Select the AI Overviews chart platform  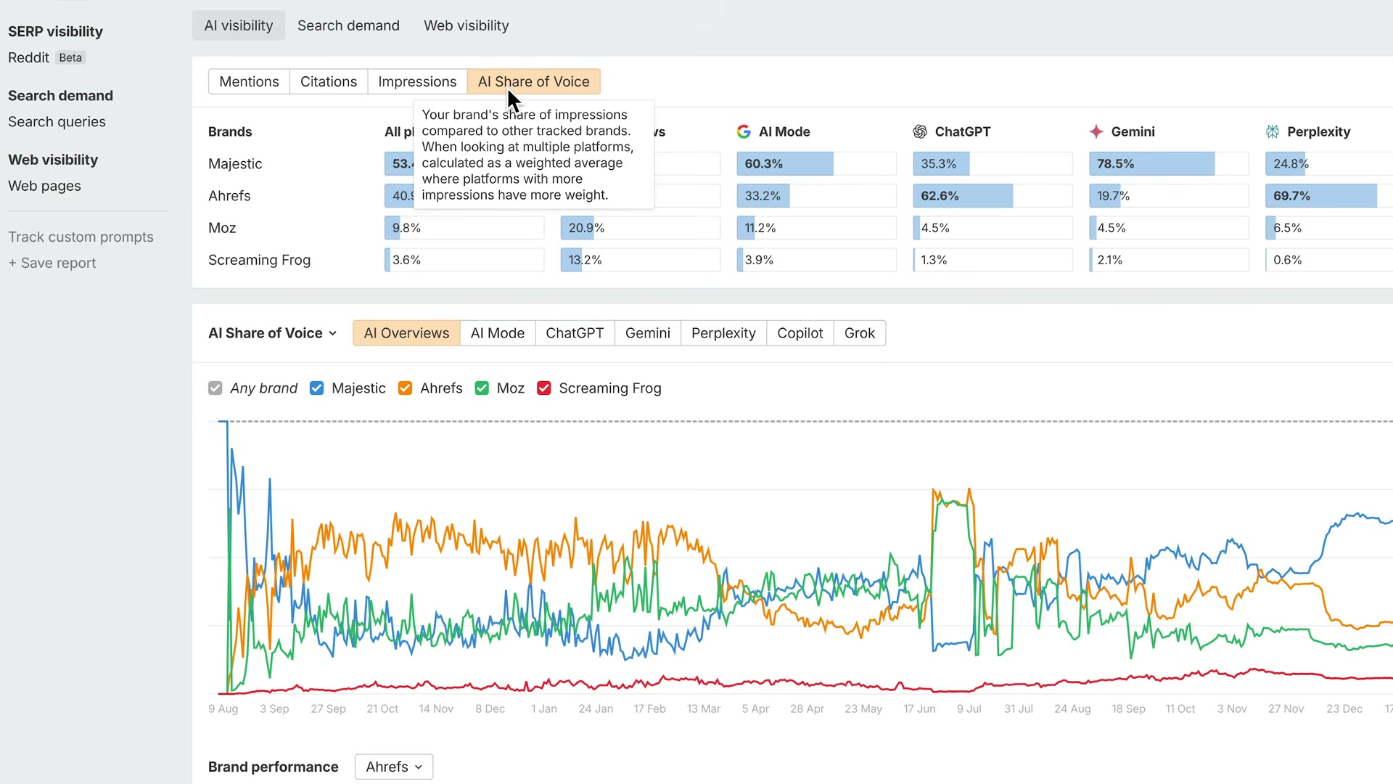406,333
